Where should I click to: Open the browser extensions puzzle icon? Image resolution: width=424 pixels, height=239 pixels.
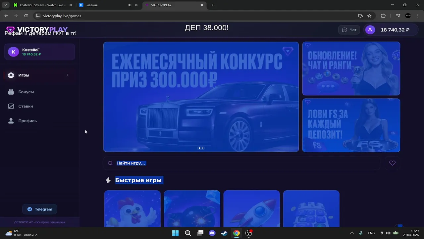384,16
